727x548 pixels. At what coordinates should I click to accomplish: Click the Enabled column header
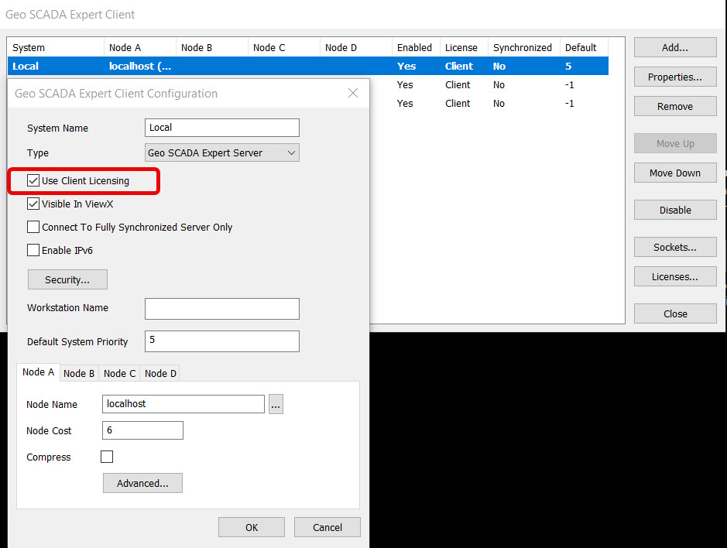(416, 47)
